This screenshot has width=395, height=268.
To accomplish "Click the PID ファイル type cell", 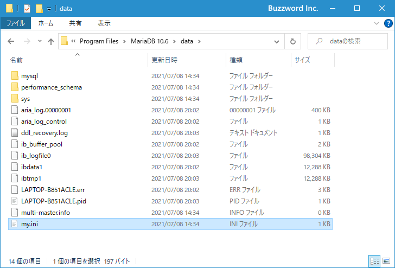I will (244, 201).
